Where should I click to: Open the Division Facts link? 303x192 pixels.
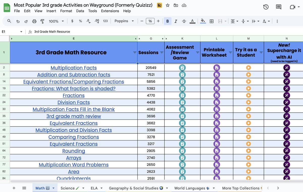(74, 102)
